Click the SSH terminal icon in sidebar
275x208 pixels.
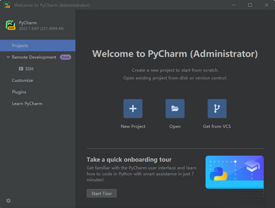21,69
